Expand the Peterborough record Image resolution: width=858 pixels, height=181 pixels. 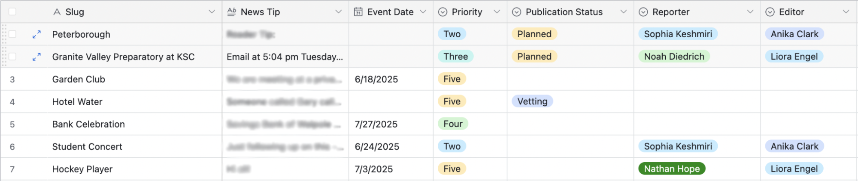pyautogui.click(x=37, y=34)
